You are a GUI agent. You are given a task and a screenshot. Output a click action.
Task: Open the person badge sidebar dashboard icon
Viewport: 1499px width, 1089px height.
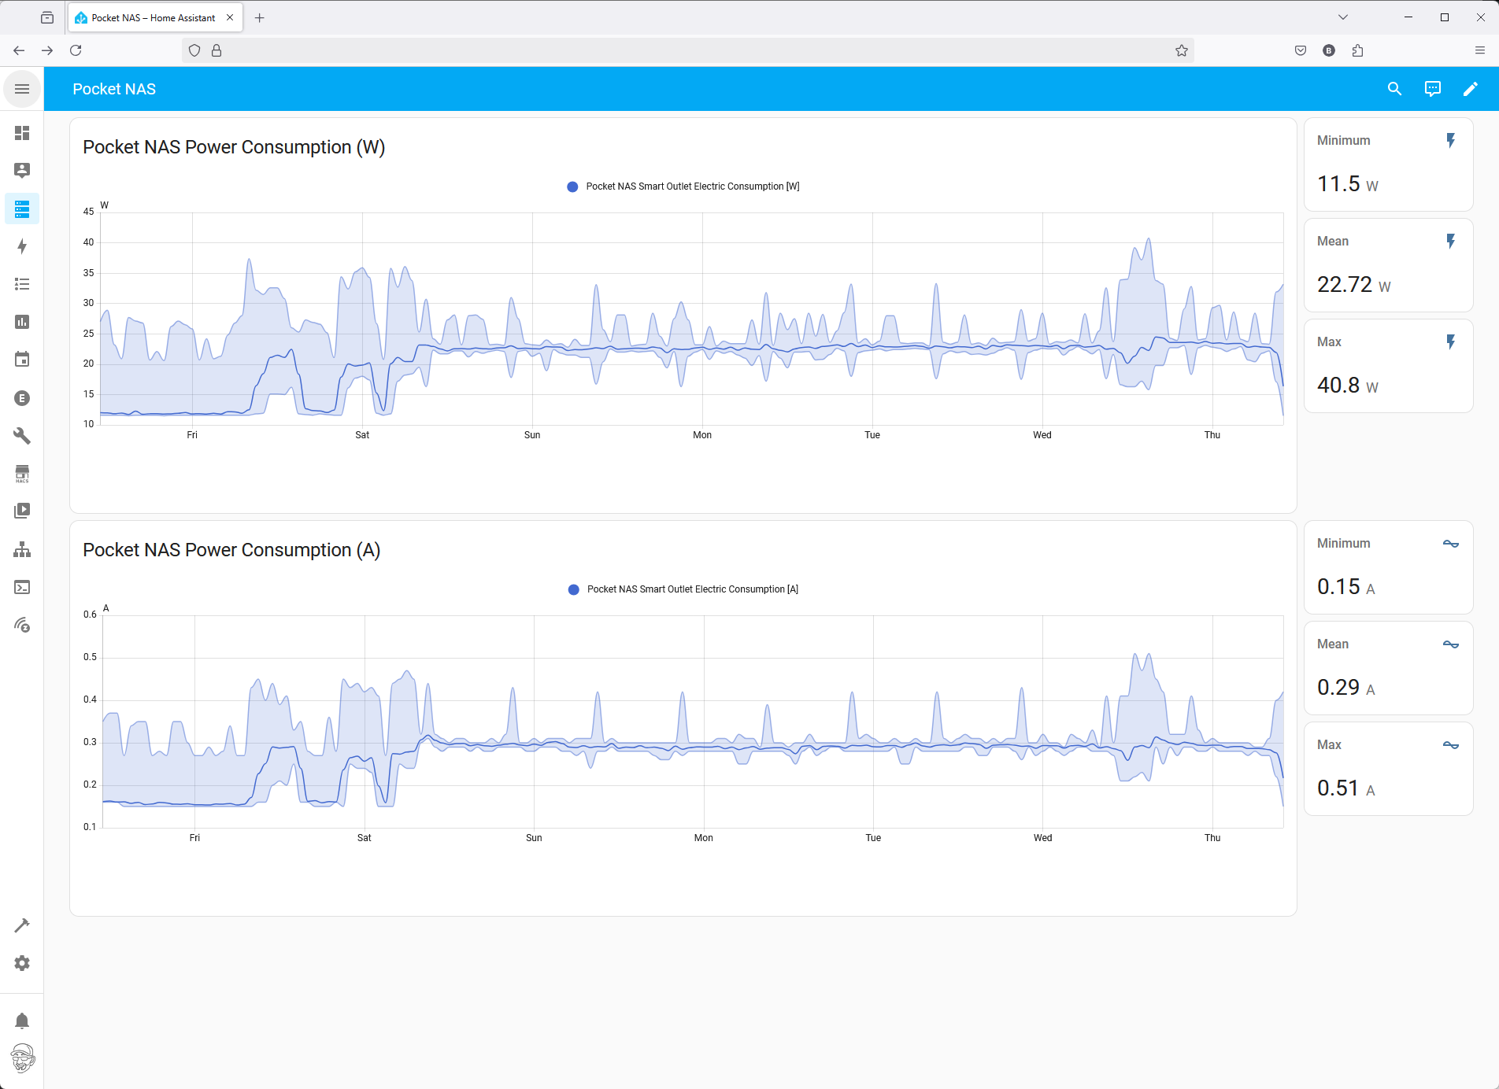click(x=22, y=171)
